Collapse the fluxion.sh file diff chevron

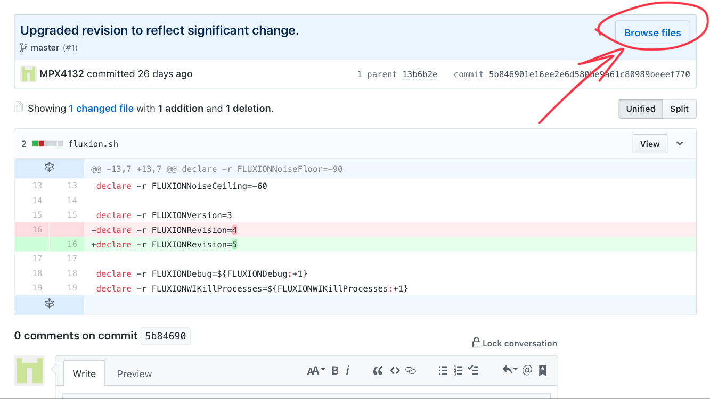680,144
